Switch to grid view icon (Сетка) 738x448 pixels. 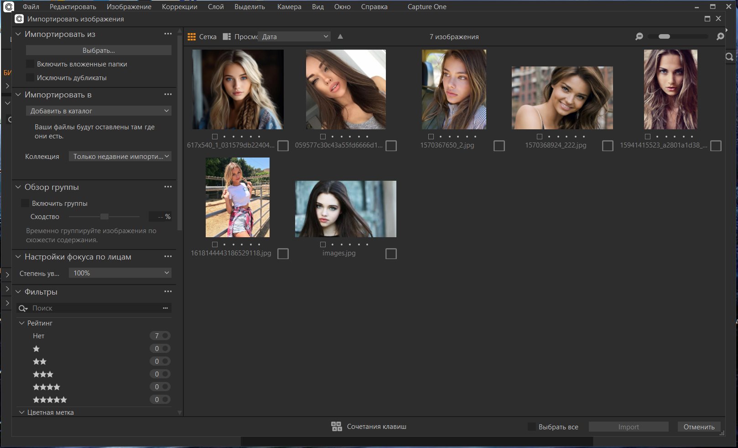point(192,37)
